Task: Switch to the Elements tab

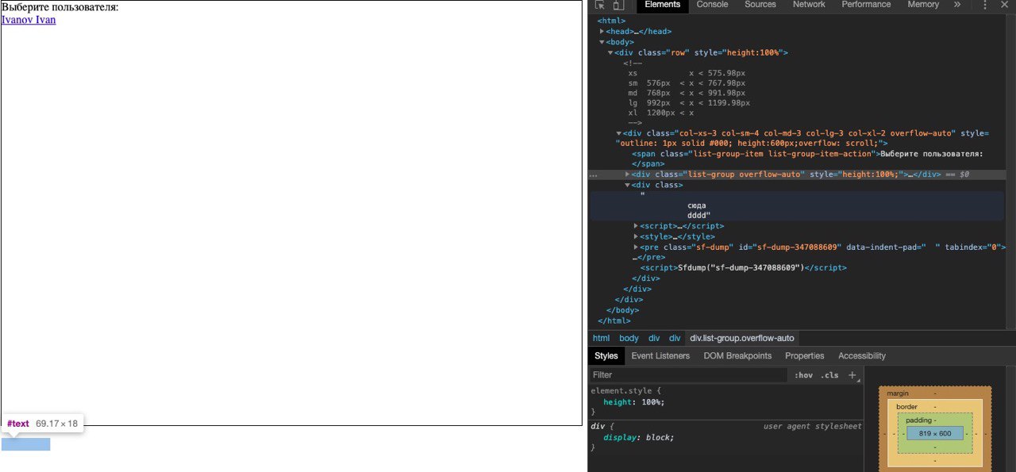Action: click(x=663, y=5)
